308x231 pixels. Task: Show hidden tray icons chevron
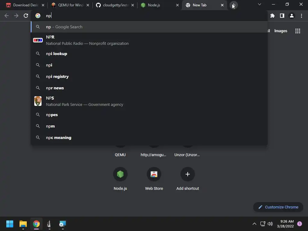(254, 224)
